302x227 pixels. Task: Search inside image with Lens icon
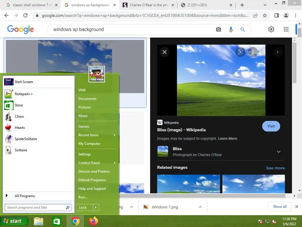240,52
